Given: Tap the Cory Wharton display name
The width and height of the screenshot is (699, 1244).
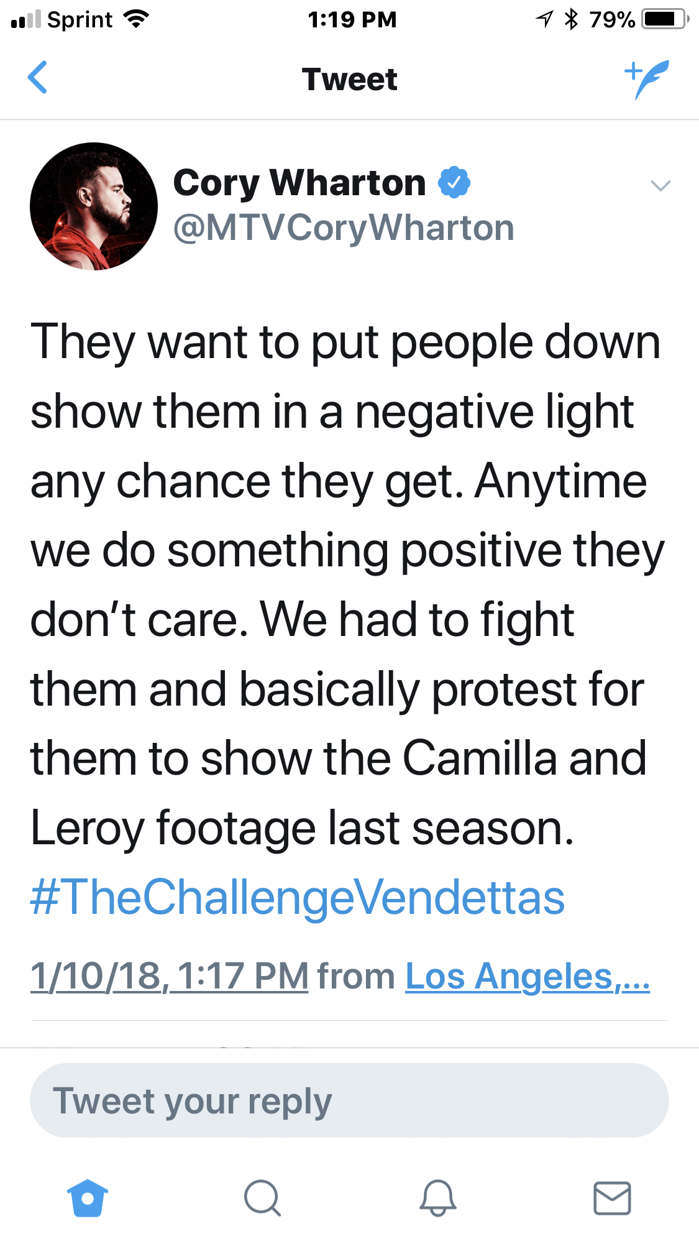Looking at the screenshot, I should 299,183.
